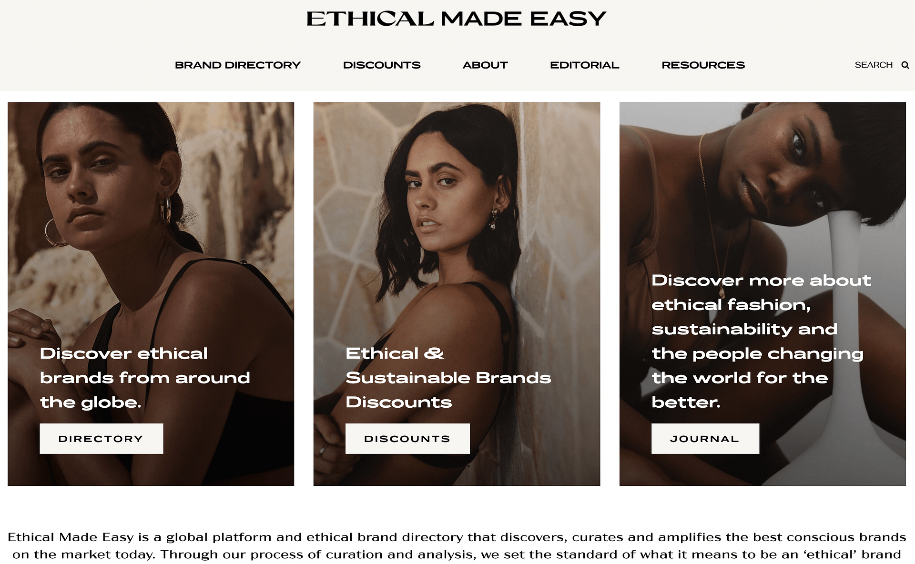
Task: Click the Ethical Made Easy description paragraph
Action: [x=457, y=546]
